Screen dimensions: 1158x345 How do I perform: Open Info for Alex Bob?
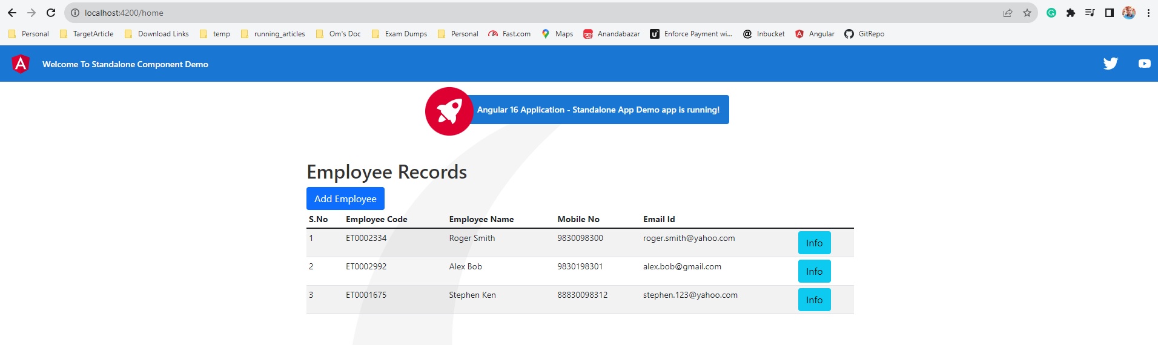(x=814, y=271)
